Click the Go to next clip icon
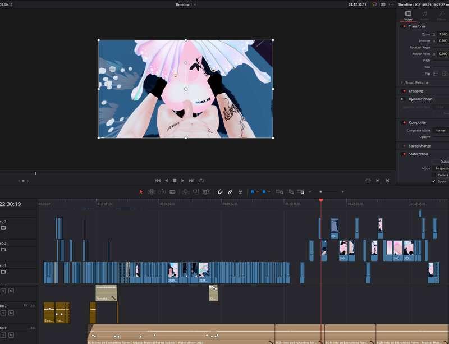Screen dimensions: 449x344 (378, 181)
